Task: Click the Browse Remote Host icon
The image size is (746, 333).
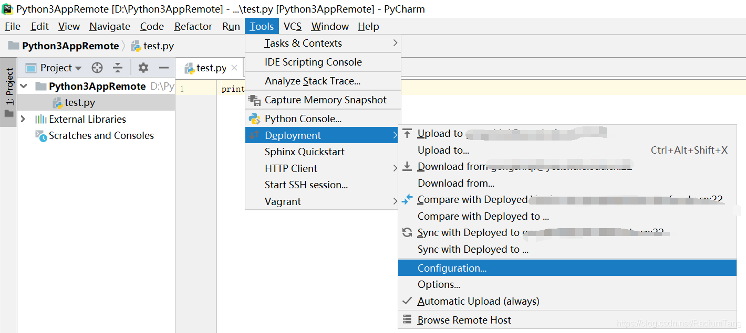Action: pyautogui.click(x=407, y=320)
